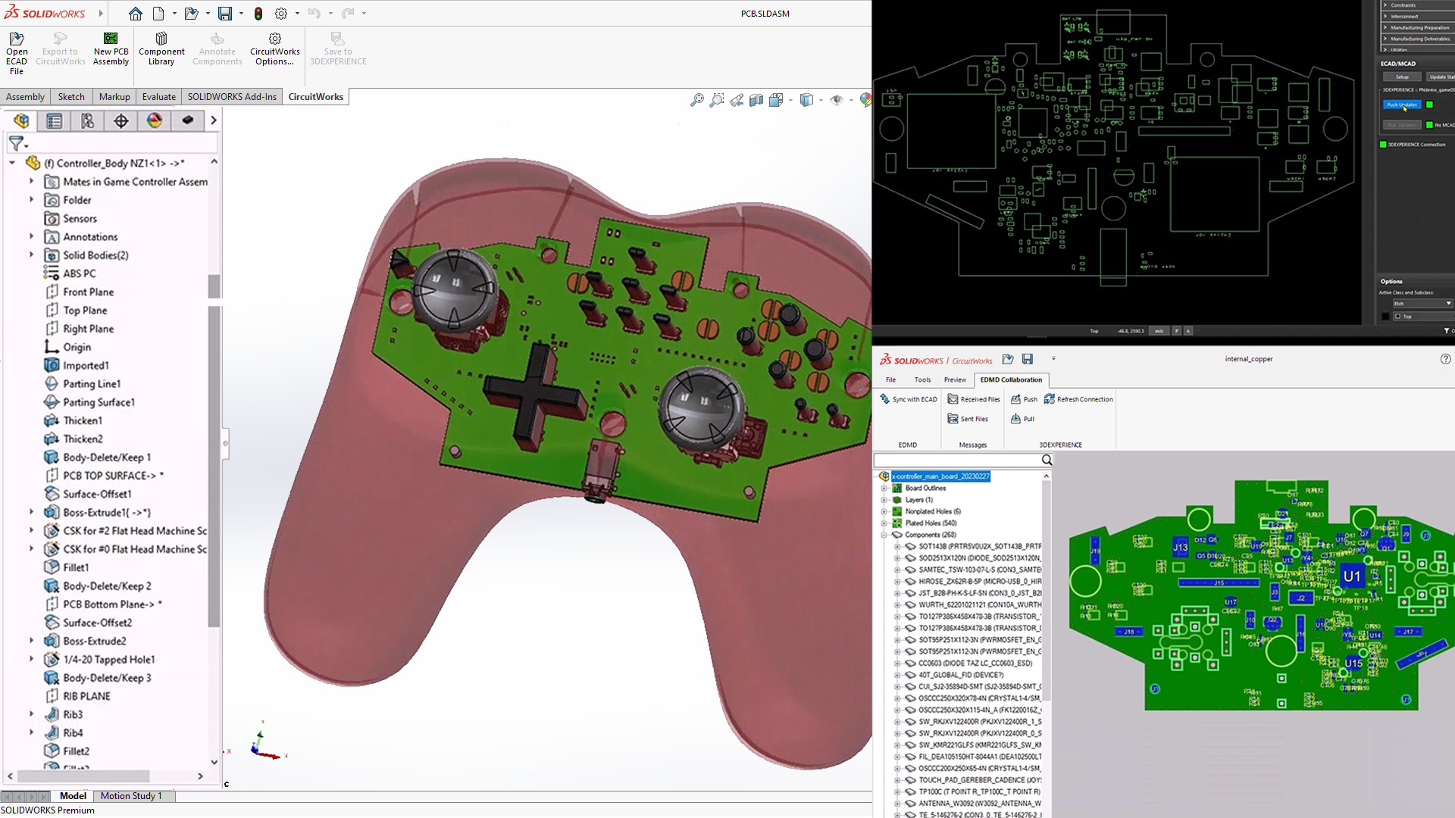
Task: Click the Display Style cube icon
Action: pyautogui.click(x=806, y=100)
